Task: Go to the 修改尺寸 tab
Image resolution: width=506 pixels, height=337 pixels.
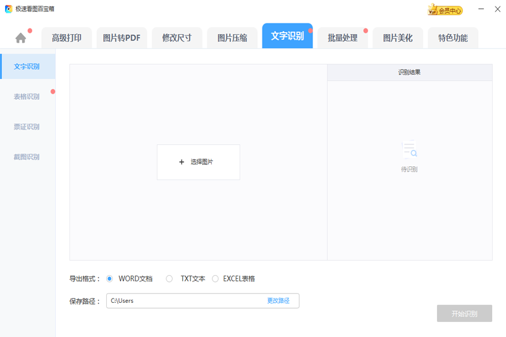Action: click(x=176, y=38)
